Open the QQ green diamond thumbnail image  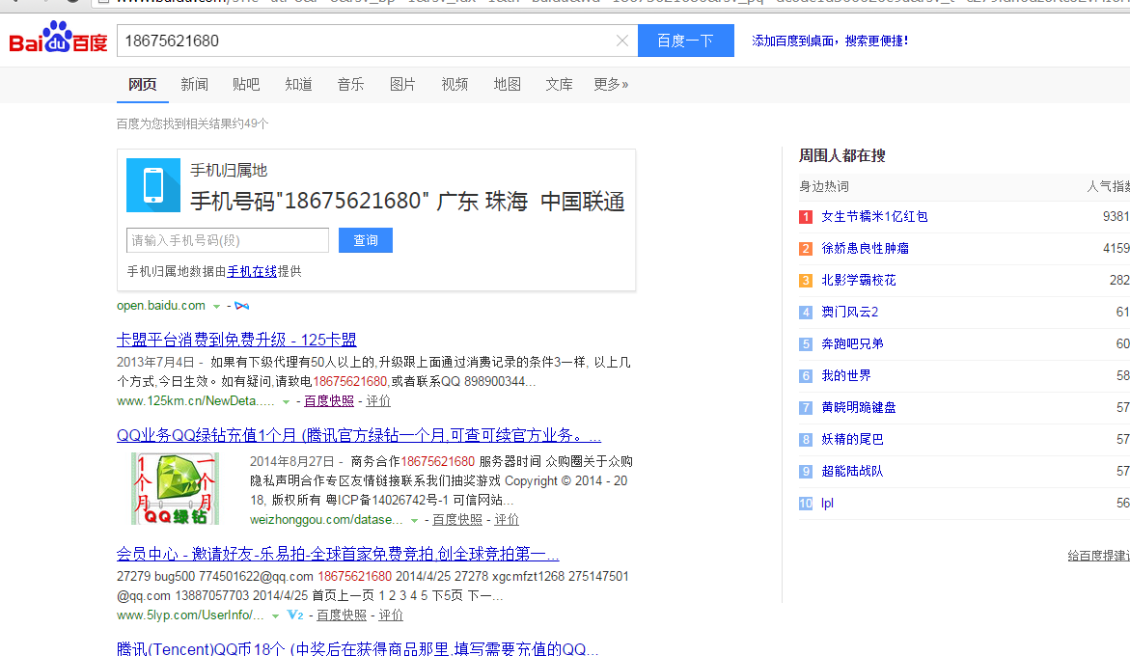pos(175,488)
